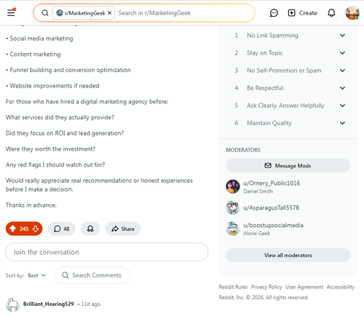Click Brilliant_Hearing529's avatar
This screenshot has height=316, width=364.
(12, 305)
